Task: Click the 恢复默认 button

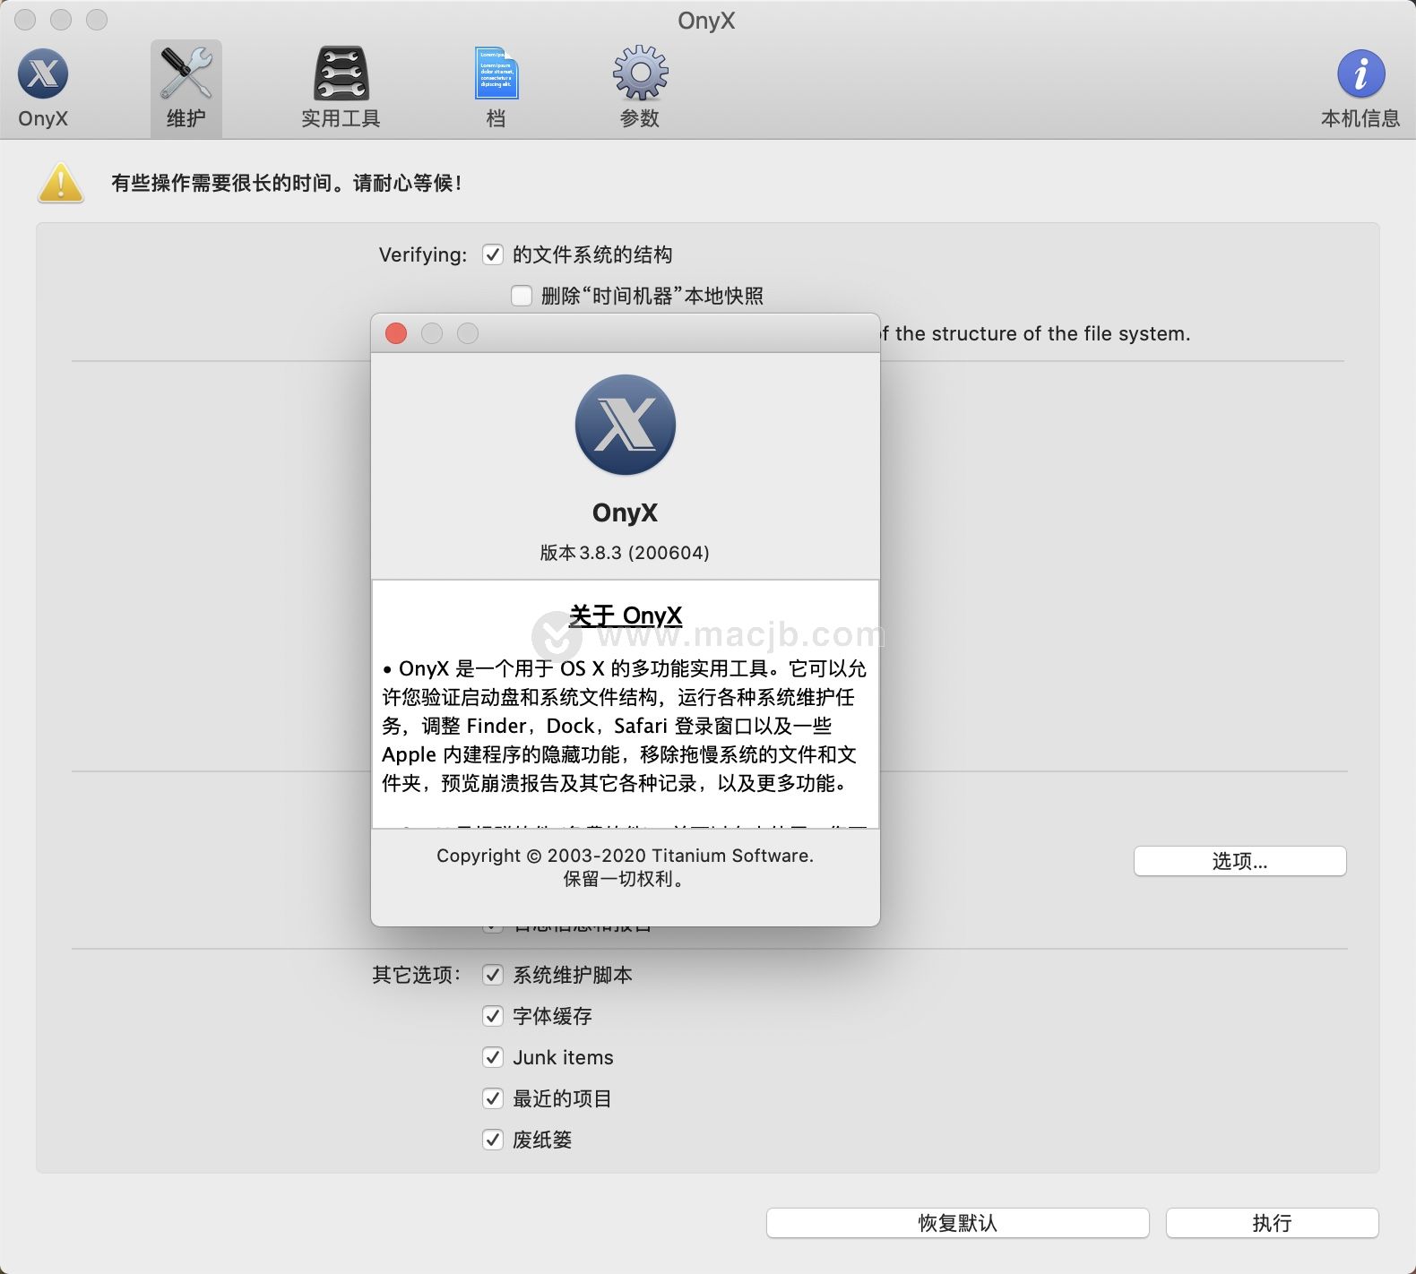Action: [957, 1223]
